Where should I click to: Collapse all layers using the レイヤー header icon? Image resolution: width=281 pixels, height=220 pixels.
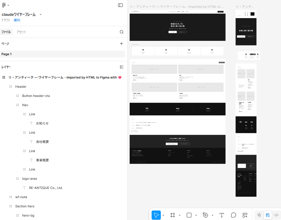(x=122, y=67)
